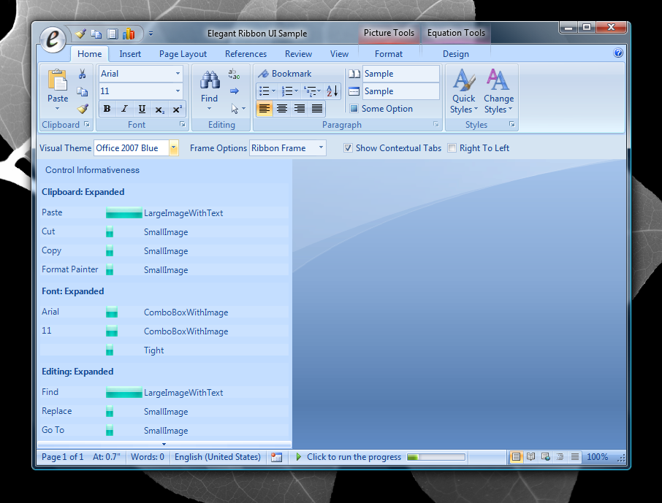Image resolution: width=662 pixels, height=503 pixels.
Task: Toggle Center alignment
Action: (282, 109)
